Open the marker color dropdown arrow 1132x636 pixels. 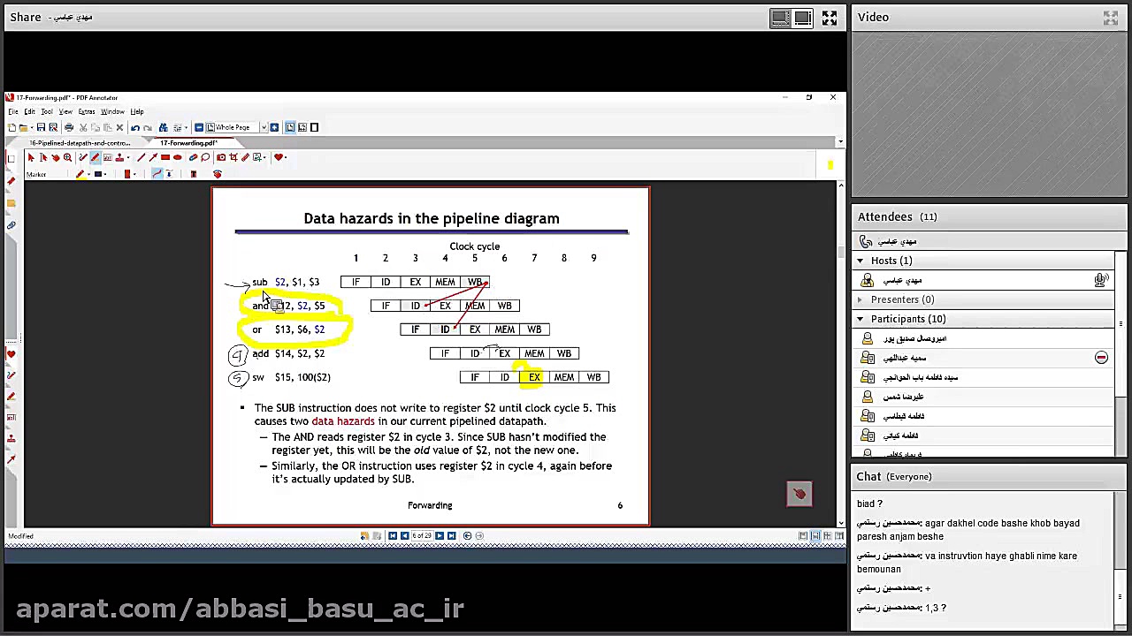click(x=88, y=174)
